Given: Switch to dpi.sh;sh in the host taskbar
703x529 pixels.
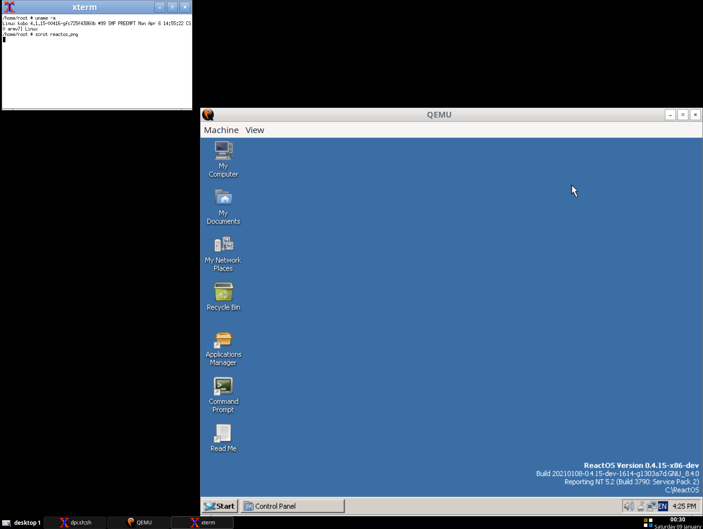Looking at the screenshot, I should click(x=75, y=522).
